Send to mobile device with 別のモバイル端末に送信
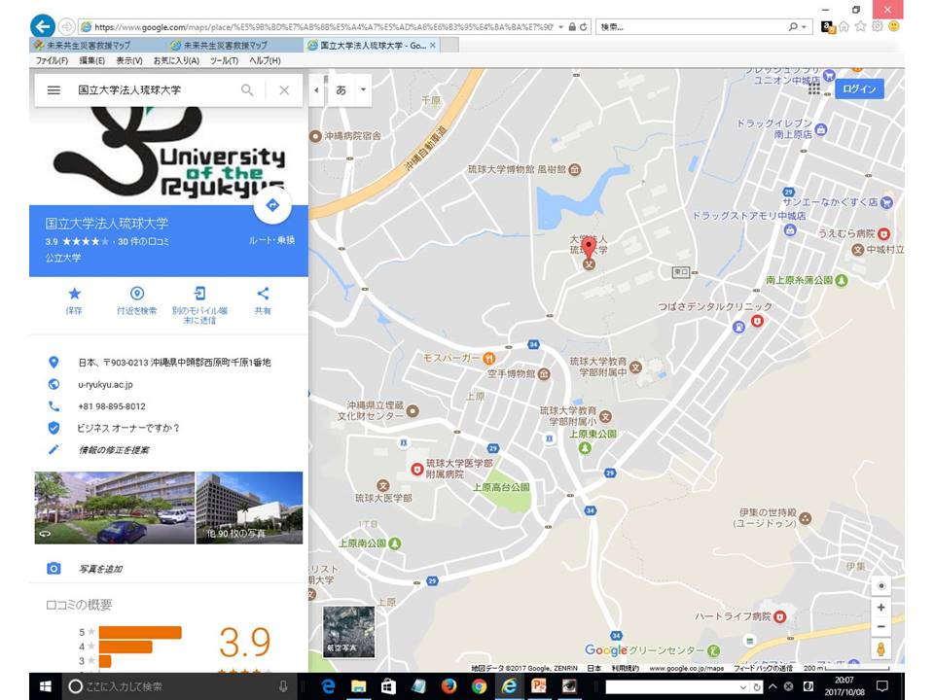 (x=199, y=304)
